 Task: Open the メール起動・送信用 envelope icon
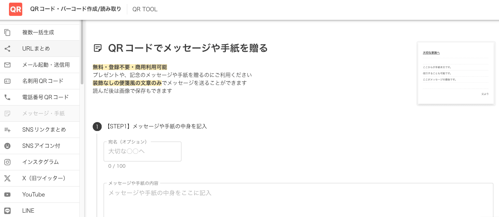[7, 65]
